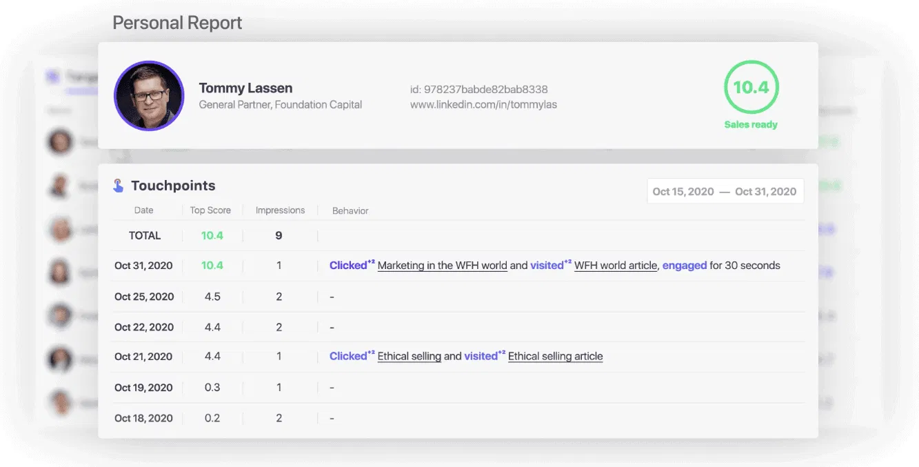Sort by the Date column header
This screenshot has width=919, height=467.
(x=144, y=210)
